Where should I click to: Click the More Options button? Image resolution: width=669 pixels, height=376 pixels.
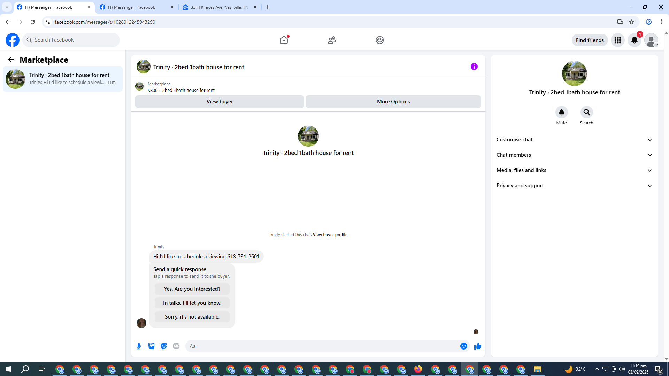click(x=393, y=102)
